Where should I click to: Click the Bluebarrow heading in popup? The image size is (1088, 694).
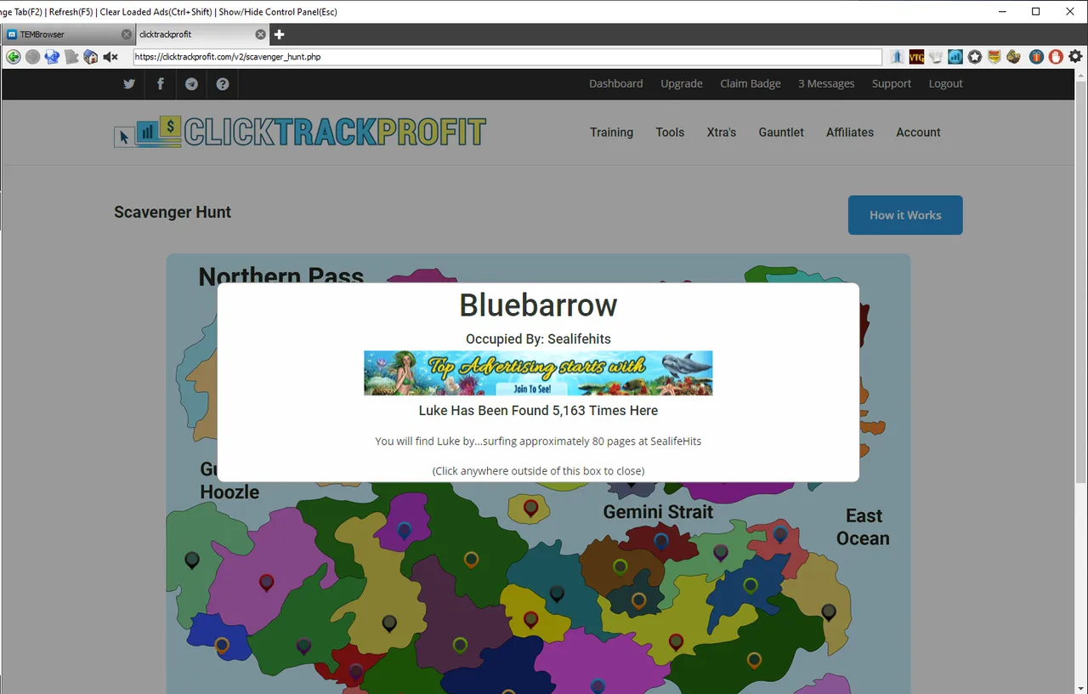pos(538,304)
